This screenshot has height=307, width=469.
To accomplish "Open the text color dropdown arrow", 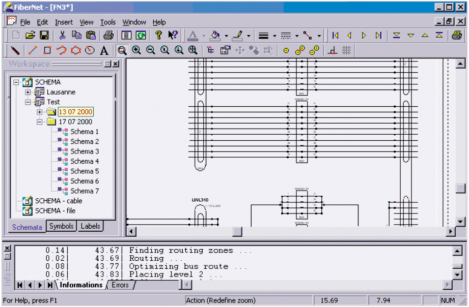I will [204, 36].
